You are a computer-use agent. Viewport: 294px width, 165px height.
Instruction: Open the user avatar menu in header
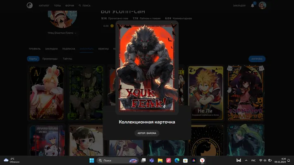[x=262, y=5]
